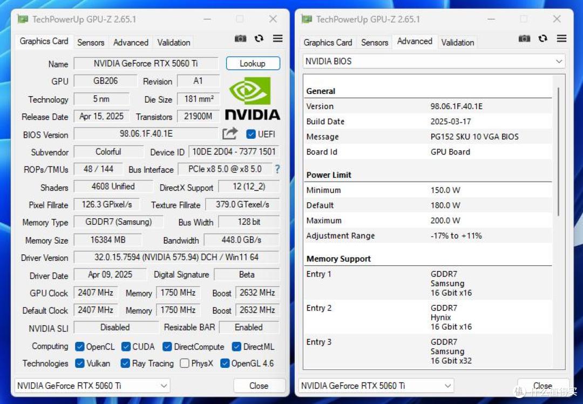Image resolution: width=583 pixels, height=404 pixels.
Task: Click Close button in right window
Action: click(x=543, y=386)
